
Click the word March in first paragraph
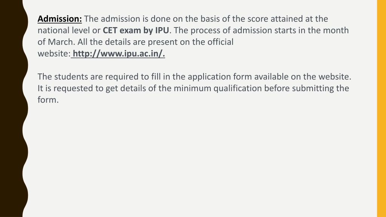(x=61, y=42)
